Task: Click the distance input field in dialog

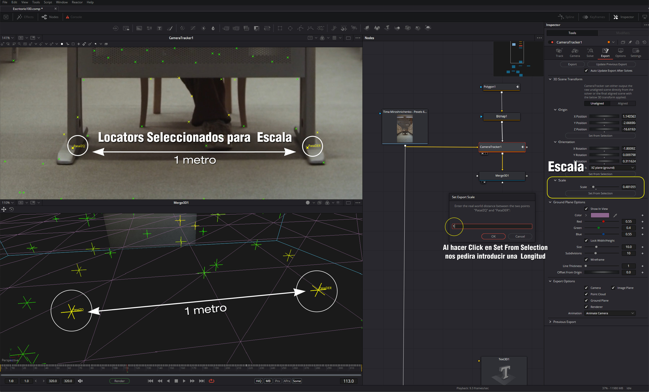Action: (x=492, y=226)
